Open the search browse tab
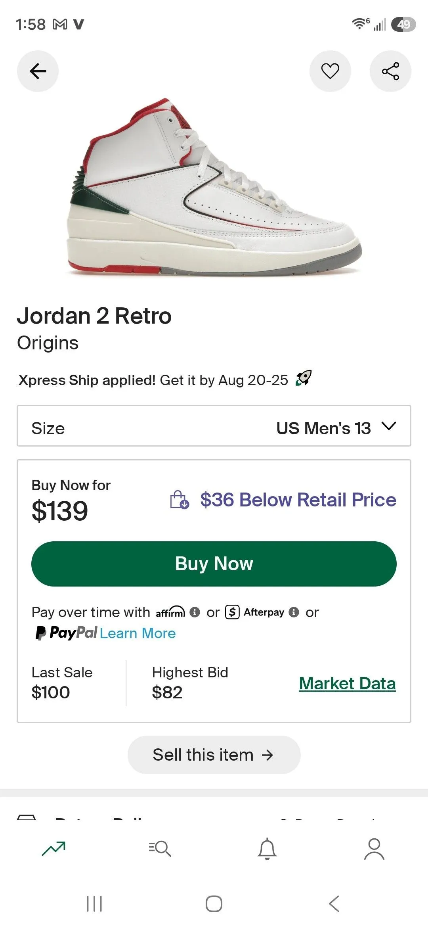This screenshot has width=428, height=928. point(160,849)
